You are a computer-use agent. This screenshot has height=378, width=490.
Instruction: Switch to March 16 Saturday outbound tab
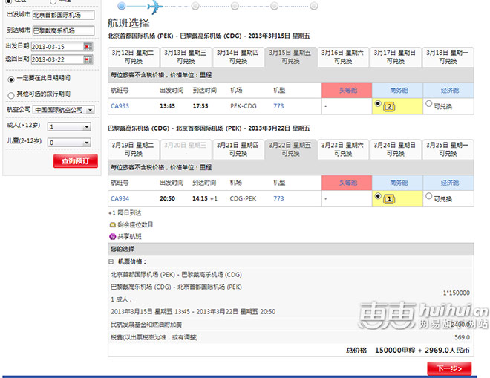(343, 57)
